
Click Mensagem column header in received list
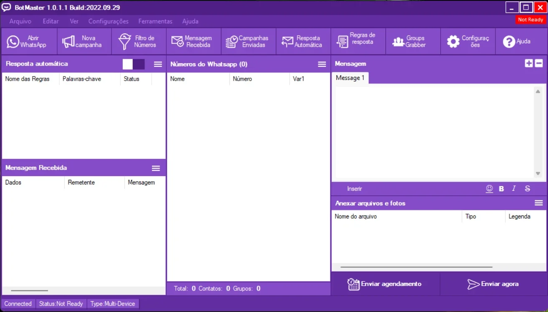(x=145, y=182)
